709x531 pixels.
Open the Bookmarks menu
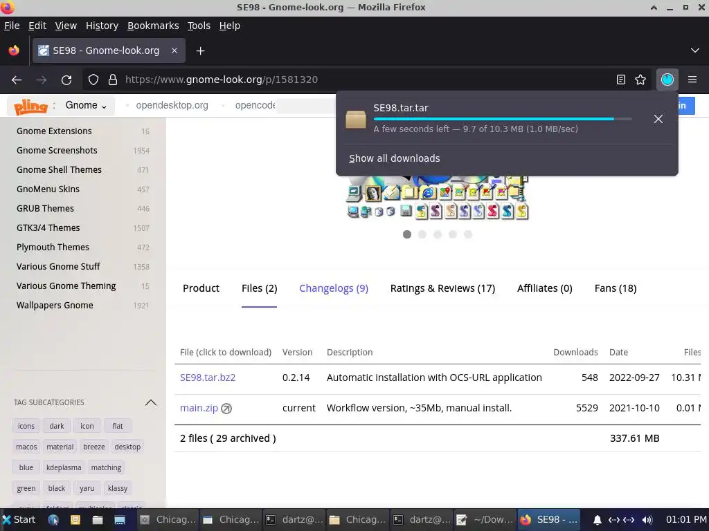coord(153,26)
